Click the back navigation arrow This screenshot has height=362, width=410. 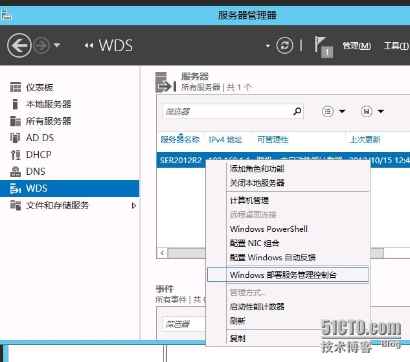(x=19, y=45)
